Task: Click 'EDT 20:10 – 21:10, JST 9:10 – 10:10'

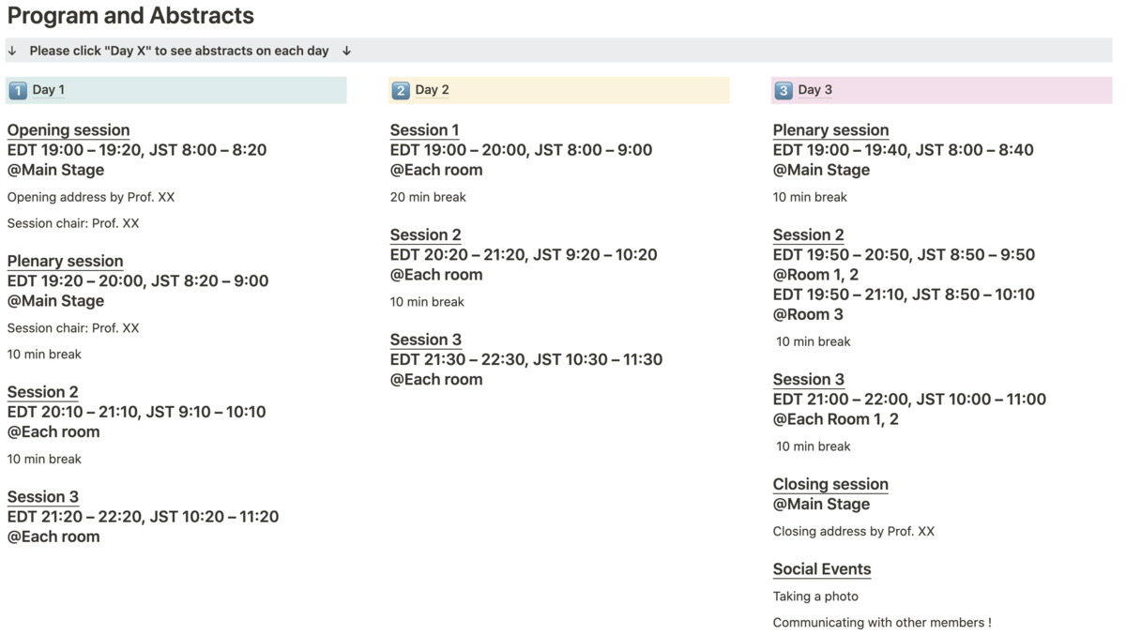Action: tap(137, 412)
